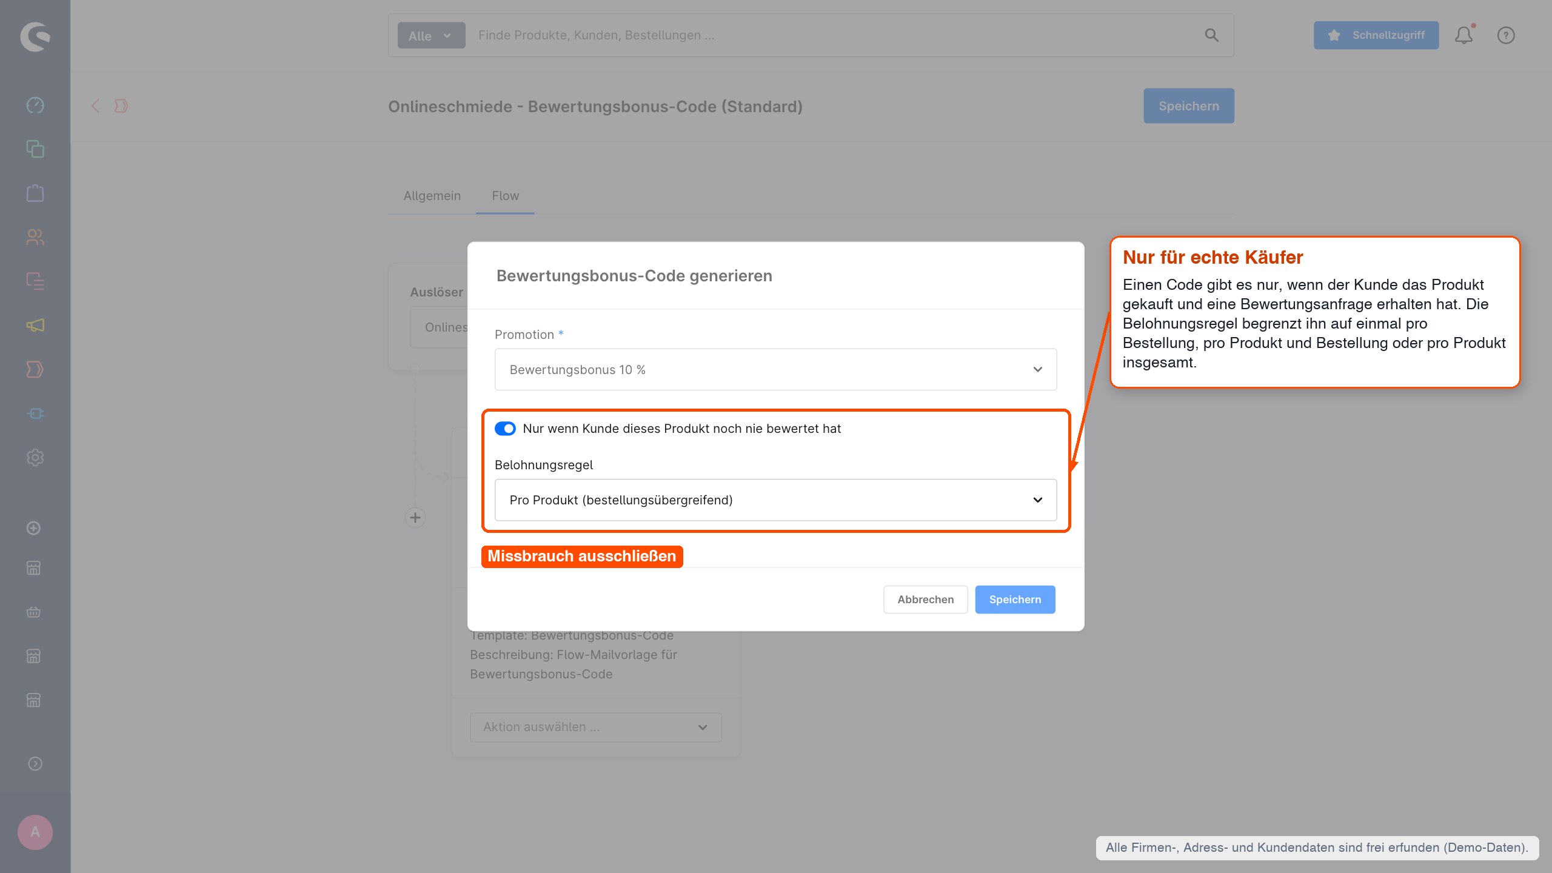The height and width of the screenshot is (873, 1552).
Task: Go back with the left chevron
Action: pyautogui.click(x=95, y=106)
